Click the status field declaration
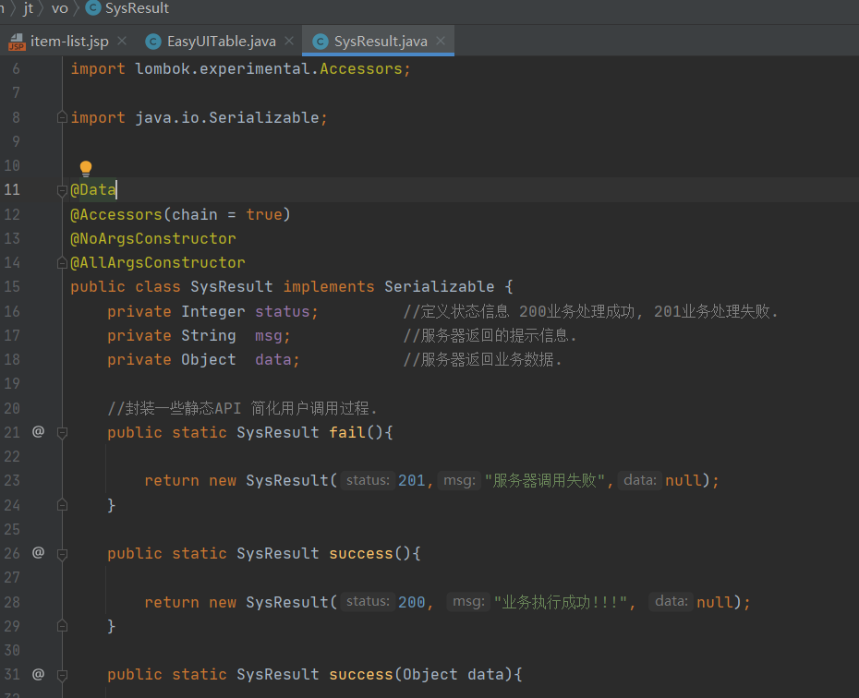Viewport: 859px width, 698px height. pos(282,311)
